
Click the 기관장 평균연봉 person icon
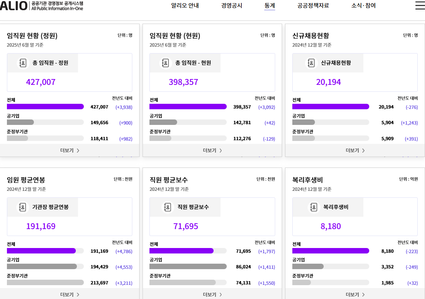[x=23, y=207]
